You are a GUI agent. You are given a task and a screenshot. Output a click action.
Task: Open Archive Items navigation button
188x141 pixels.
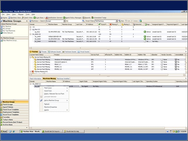(x=14, y=125)
